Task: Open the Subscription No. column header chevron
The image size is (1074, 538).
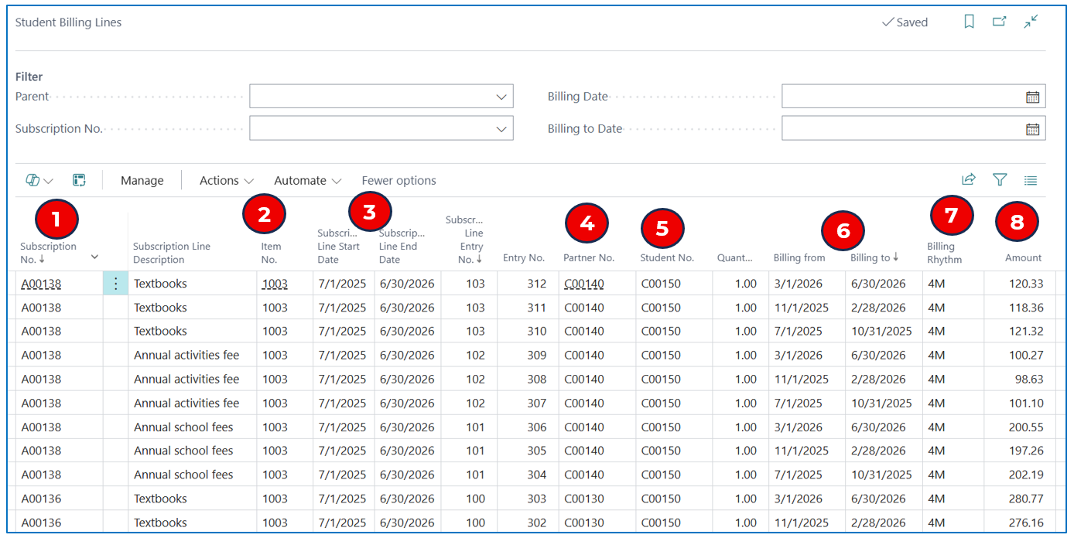Action: [94, 257]
